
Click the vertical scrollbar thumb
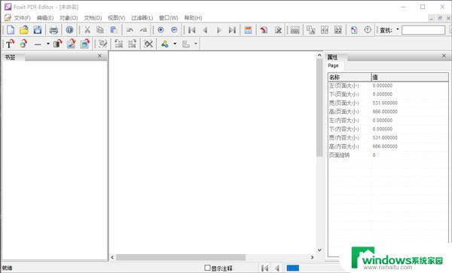(x=319, y=107)
